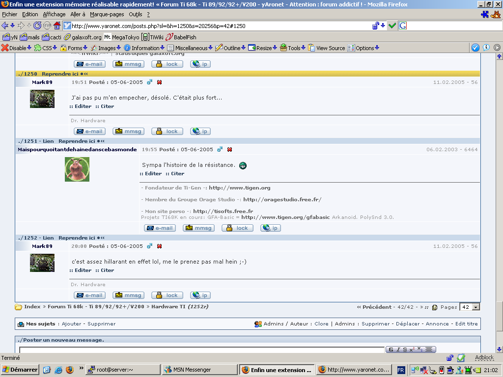Click the URL address bar

[217, 26]
